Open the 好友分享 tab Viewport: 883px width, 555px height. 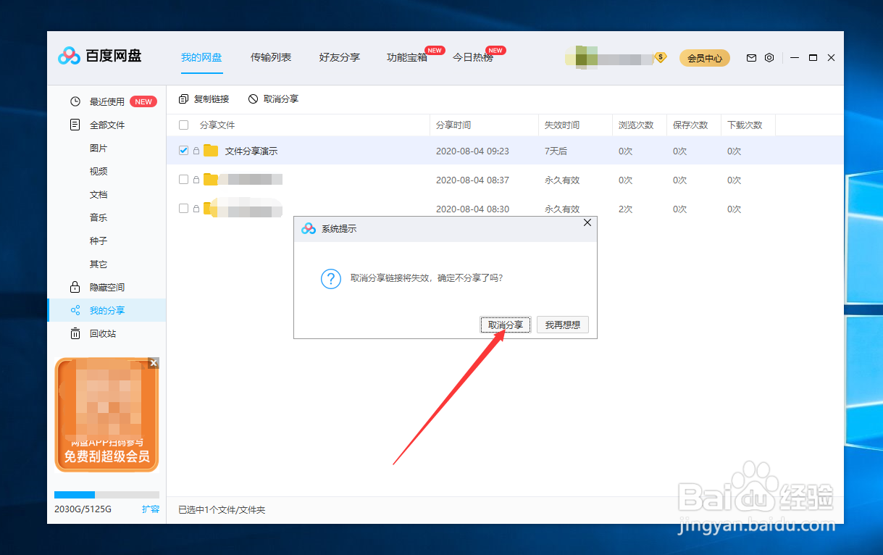(x=340, y=57)
